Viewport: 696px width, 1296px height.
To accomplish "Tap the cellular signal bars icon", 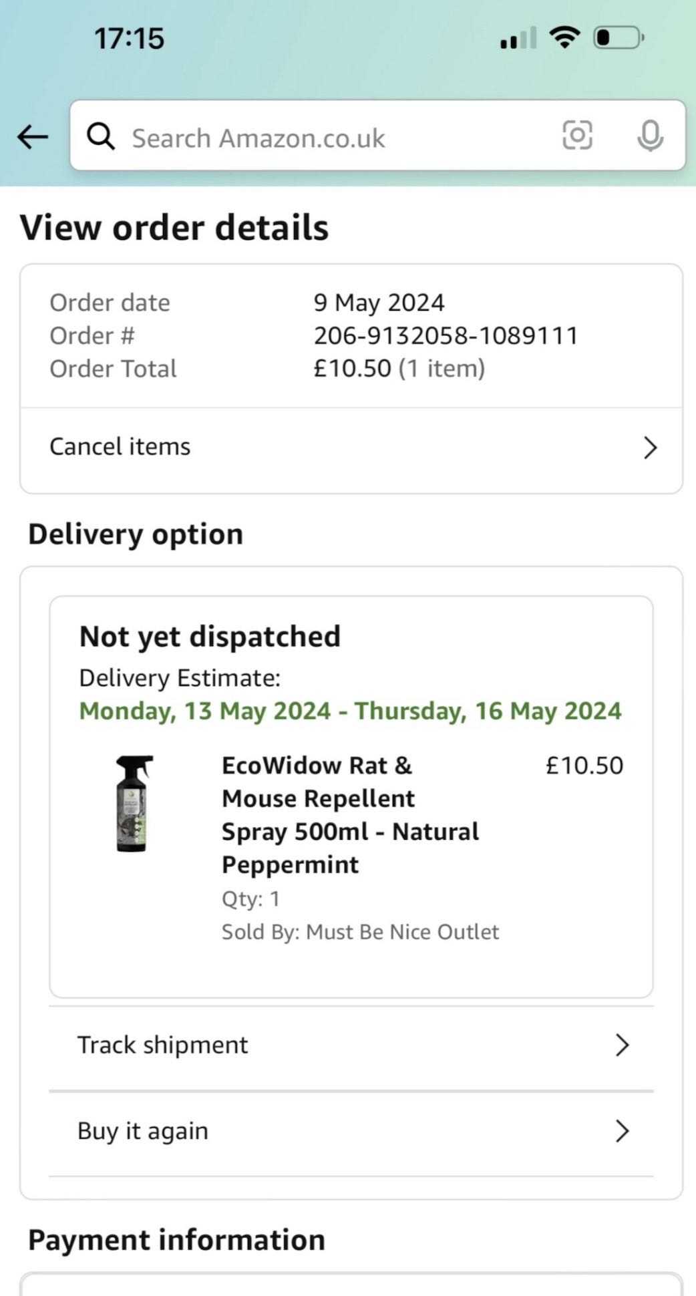I will pyautogui.click(x=518, y=38).
